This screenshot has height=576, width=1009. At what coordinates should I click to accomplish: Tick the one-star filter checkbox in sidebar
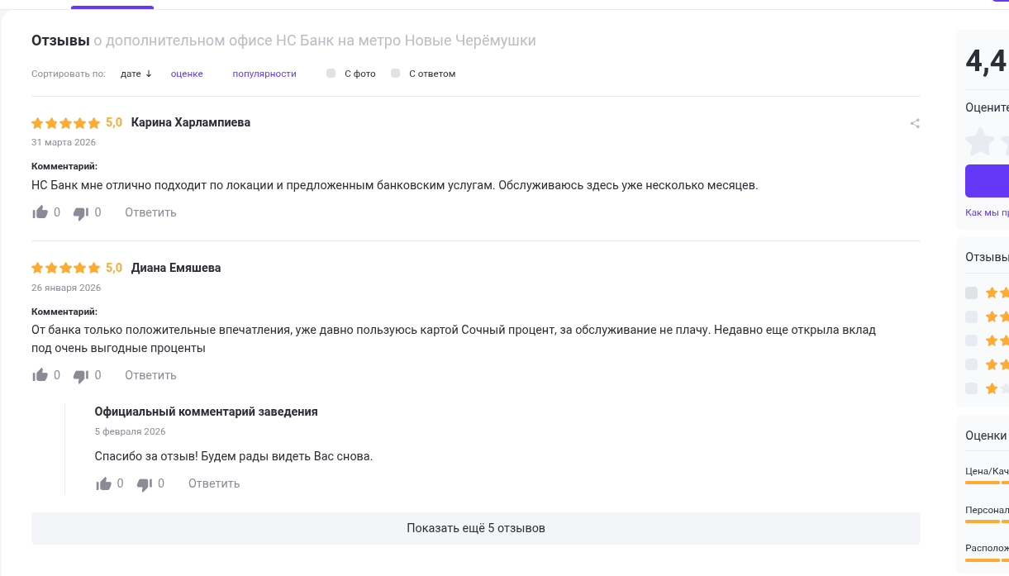pyautogui.click(x=971, y=388)
